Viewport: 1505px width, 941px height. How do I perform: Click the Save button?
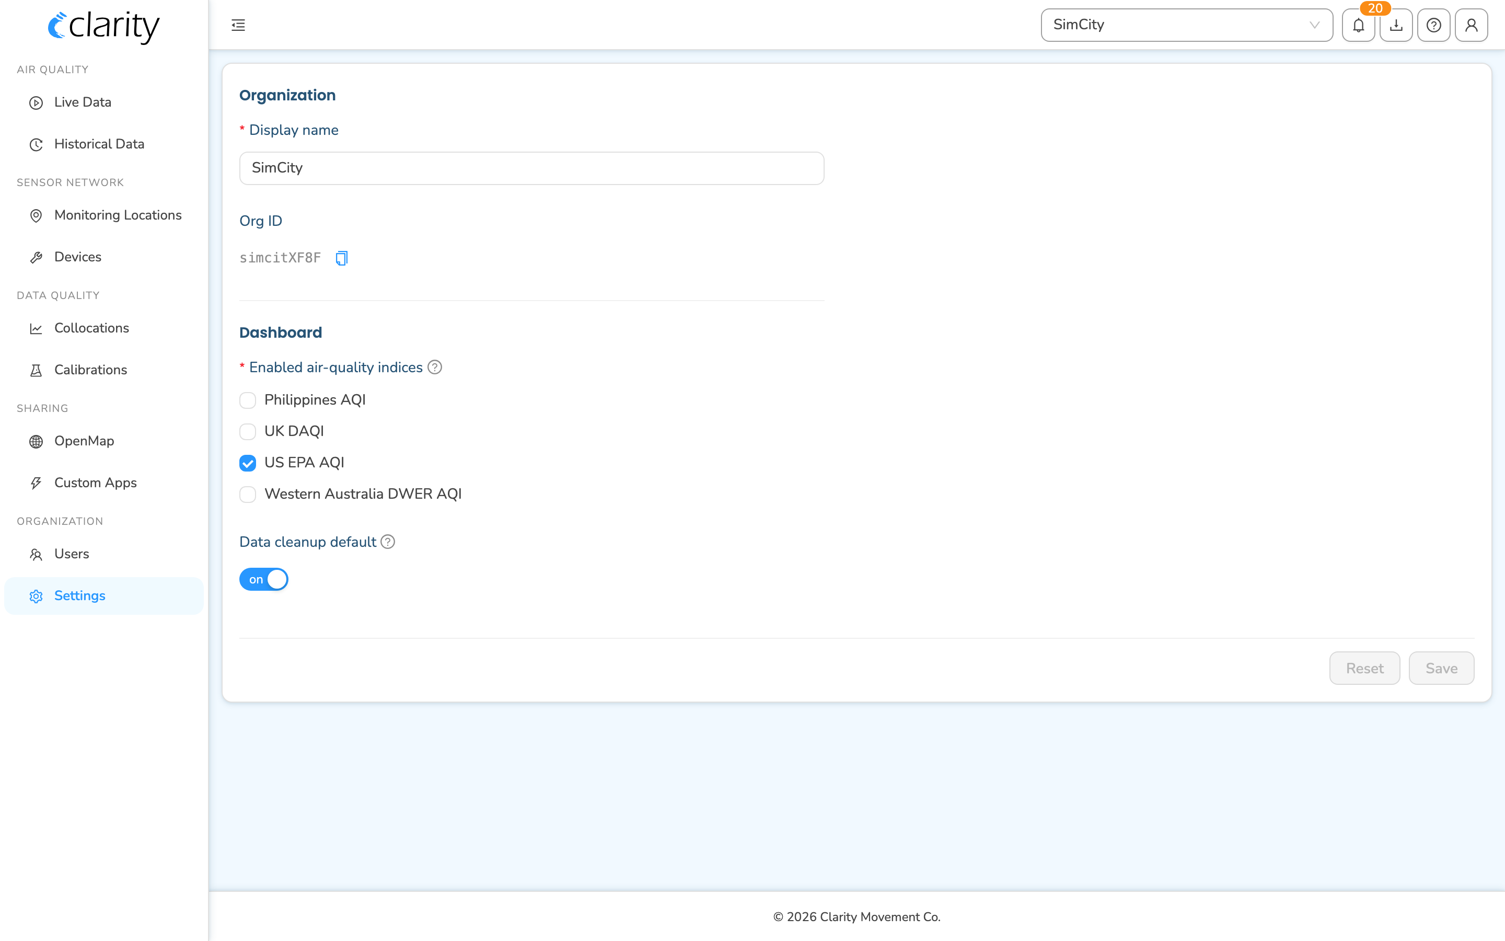pyautogui.click(x=1442, y=669)
